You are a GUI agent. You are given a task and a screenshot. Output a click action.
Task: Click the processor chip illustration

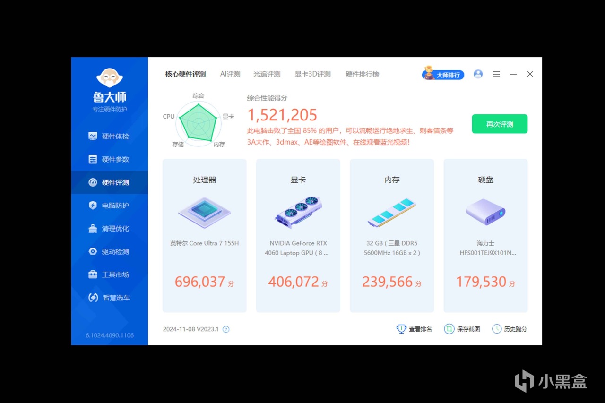click(x=205, y=213)
